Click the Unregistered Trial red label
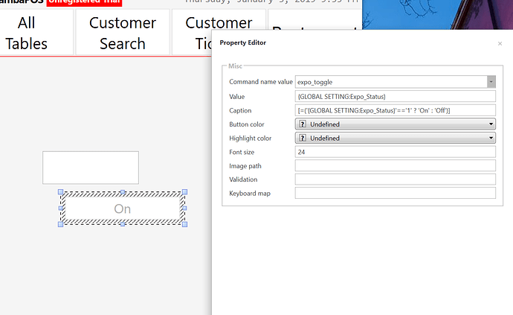Image resolution: width=513 pixels, height=315 pixels. [85, 3]
